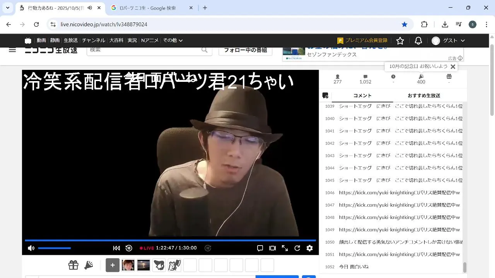
Task: Expand the その他 dropdown menu
Action: pyautogui.click(x=172, y=41)
